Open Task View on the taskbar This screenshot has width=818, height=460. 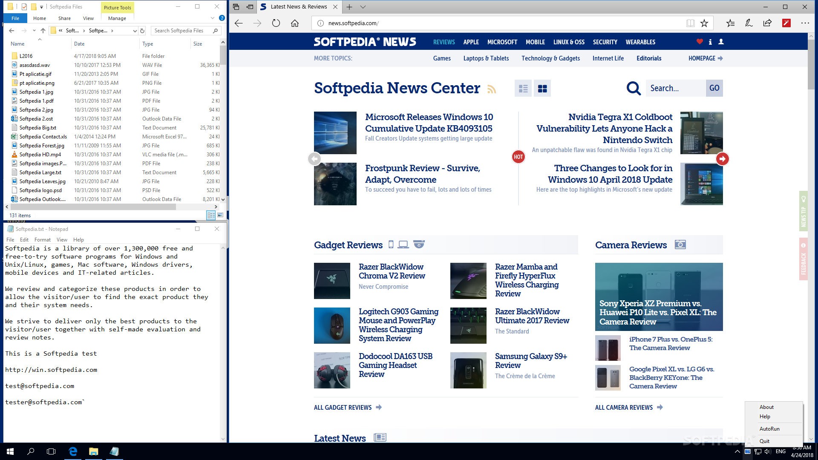[x=51, y=451]
